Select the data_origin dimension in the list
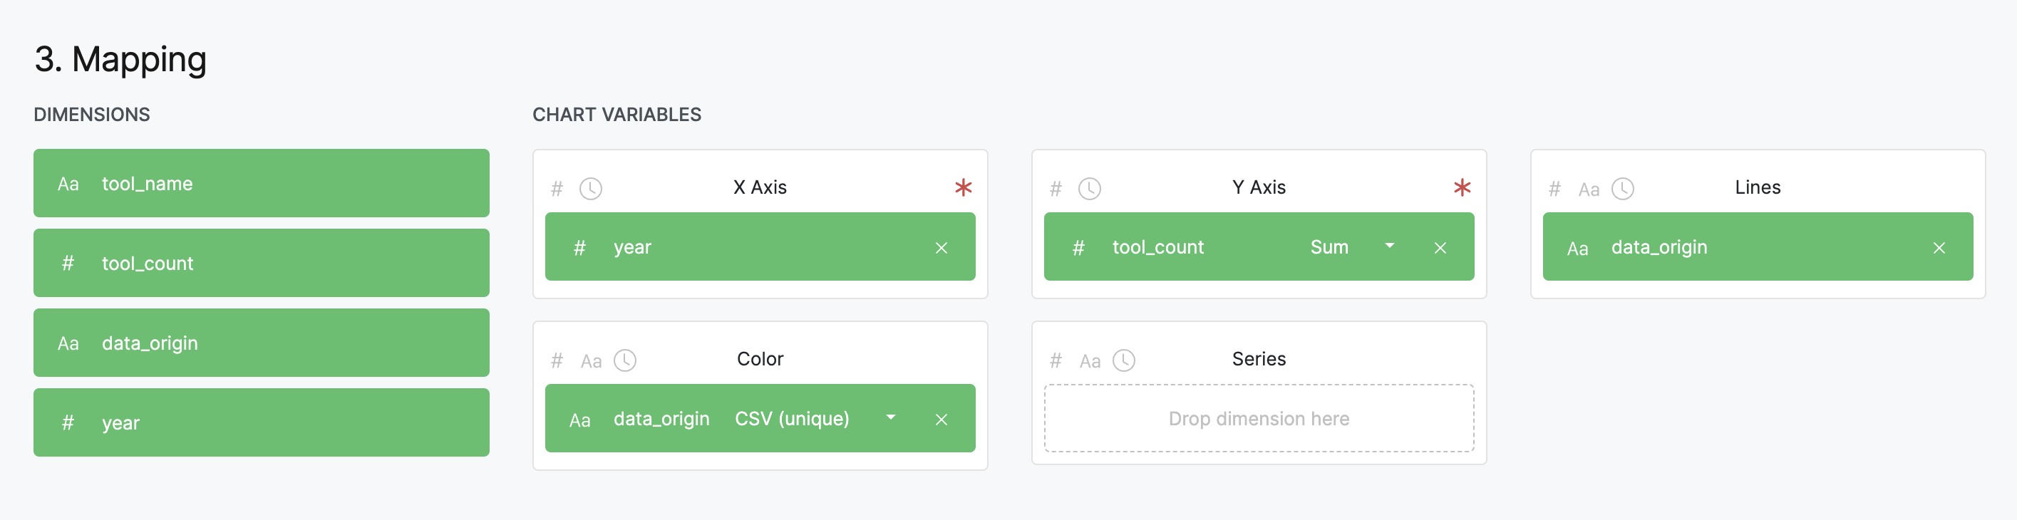 [x=261, y=343]
